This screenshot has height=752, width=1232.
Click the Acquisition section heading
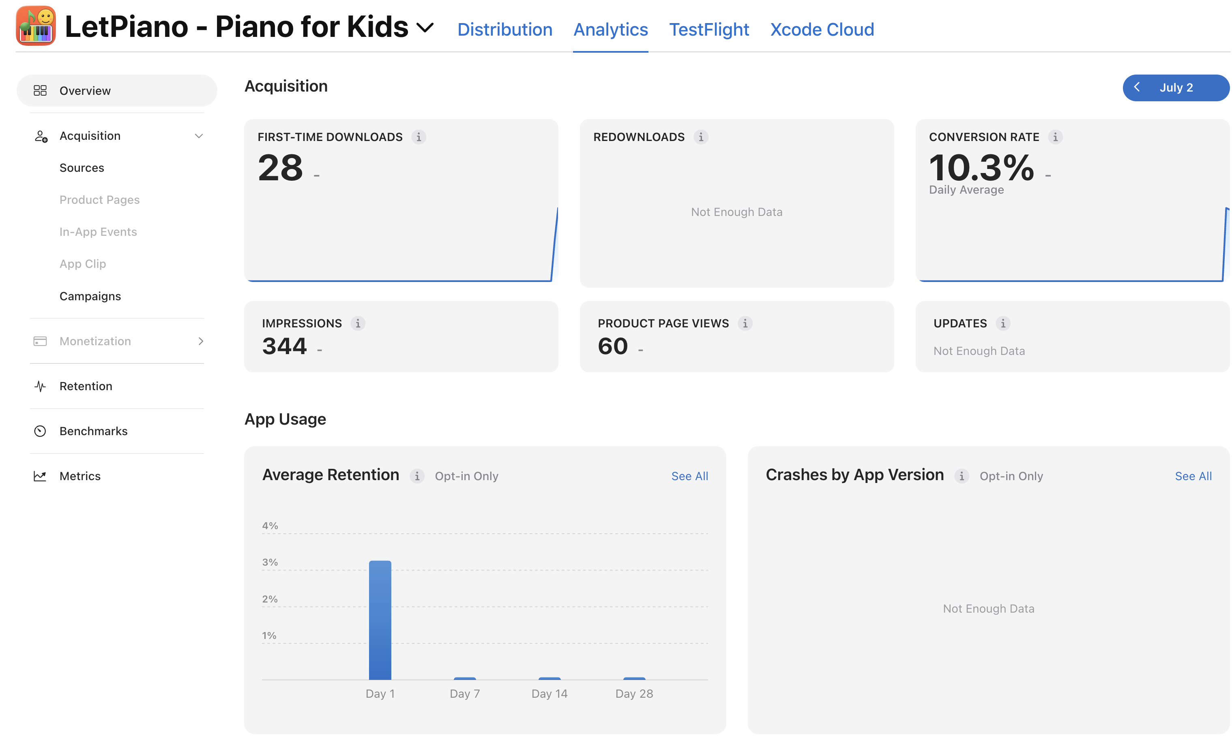(286, 86)
